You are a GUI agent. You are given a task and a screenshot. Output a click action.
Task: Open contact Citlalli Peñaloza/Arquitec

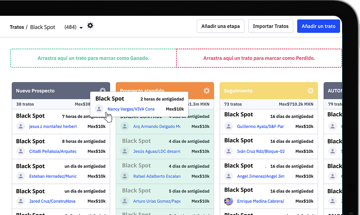(53, 151)
